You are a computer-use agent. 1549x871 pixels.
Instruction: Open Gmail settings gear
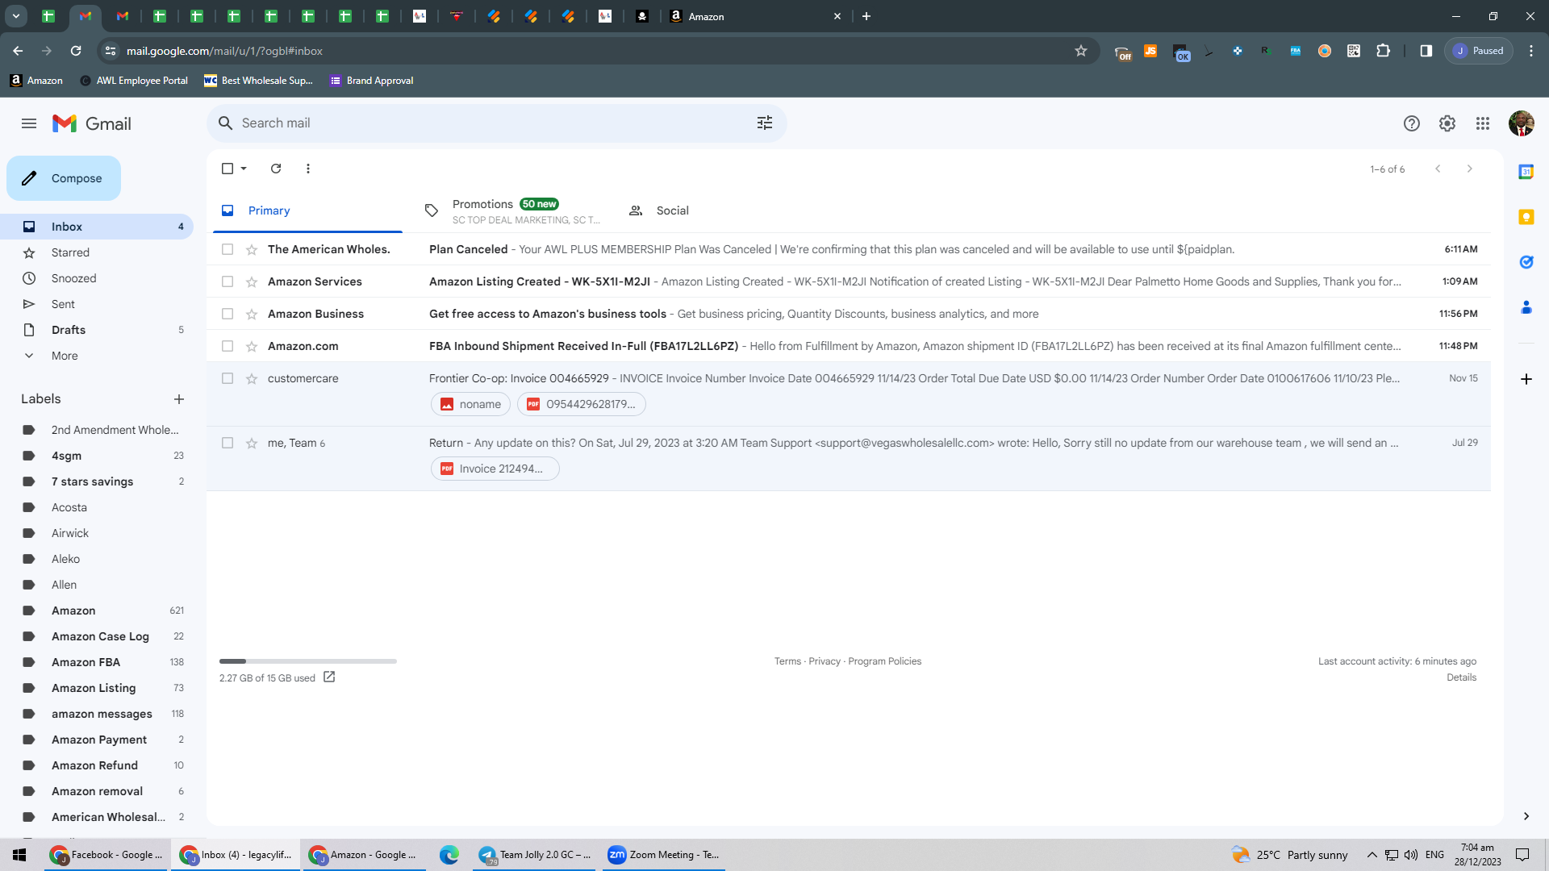tap(1447, 123)
